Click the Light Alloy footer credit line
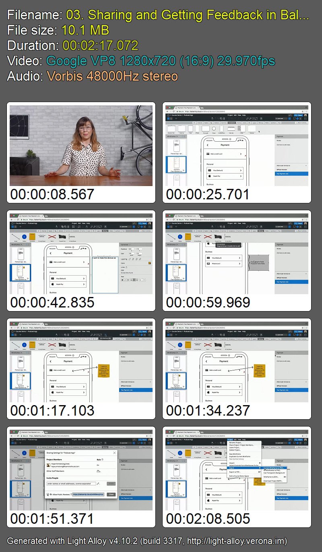 [x=147, y=541]
